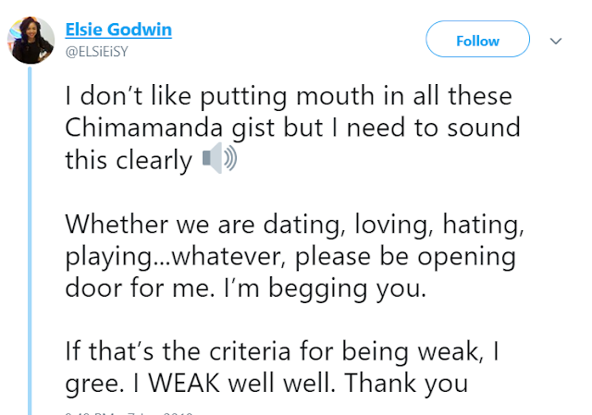Click the partially visible tweet timestamp
The width and height of the screenshot is (592, 415).
(129, 409)
